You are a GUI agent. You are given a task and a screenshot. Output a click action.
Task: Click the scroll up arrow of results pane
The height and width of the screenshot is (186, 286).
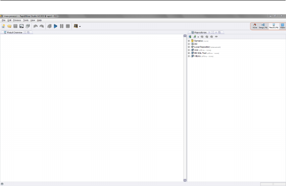pos(185,36)
